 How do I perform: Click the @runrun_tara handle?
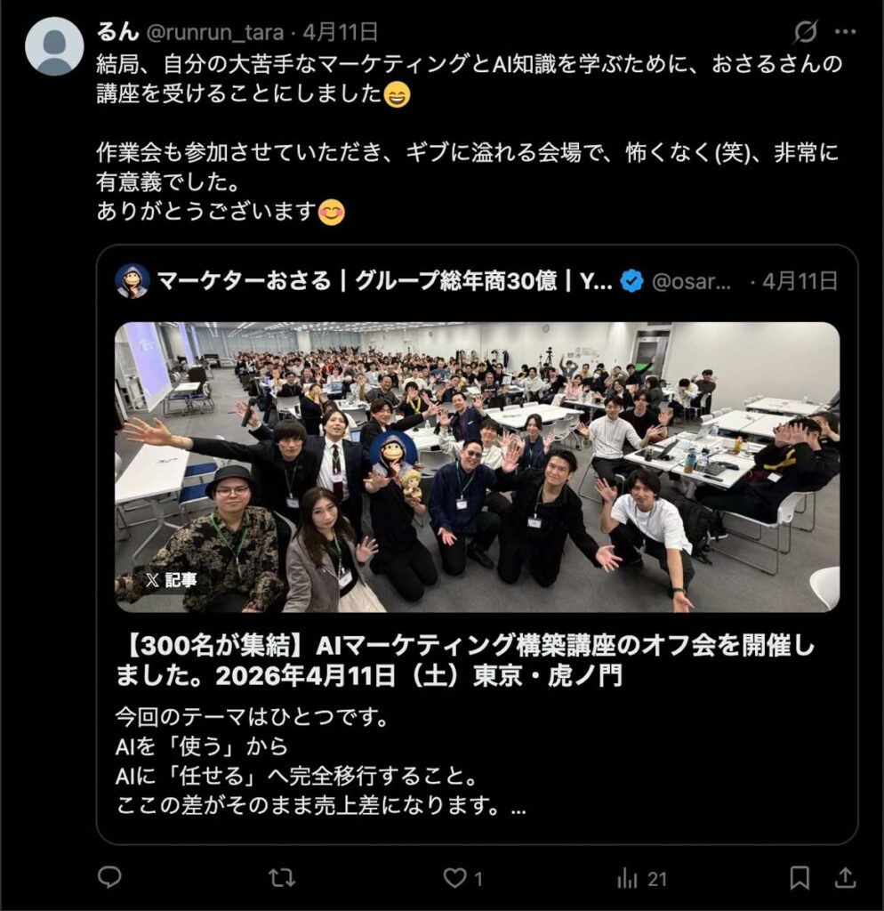coord(215,32)
